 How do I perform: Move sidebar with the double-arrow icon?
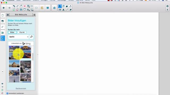[3, 72]
